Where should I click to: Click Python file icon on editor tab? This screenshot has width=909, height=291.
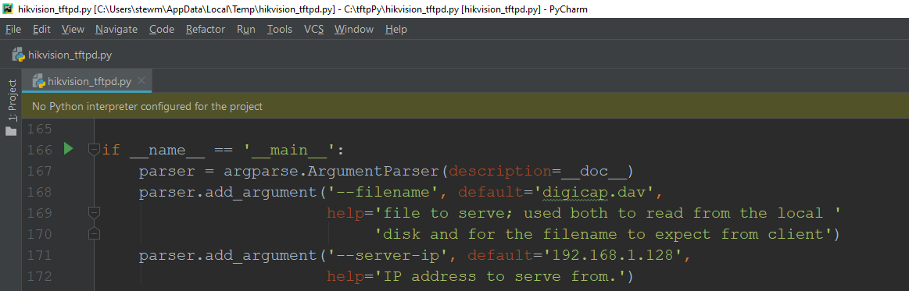[39, 81]
